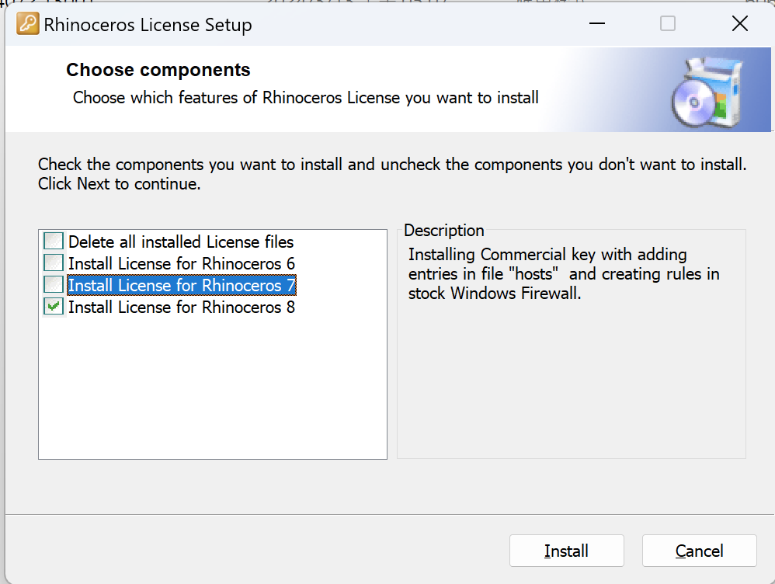Select 'Install License for Rhinoceros 6' text
Viewport: 775px width, 584px height.
tap(181, 263)
